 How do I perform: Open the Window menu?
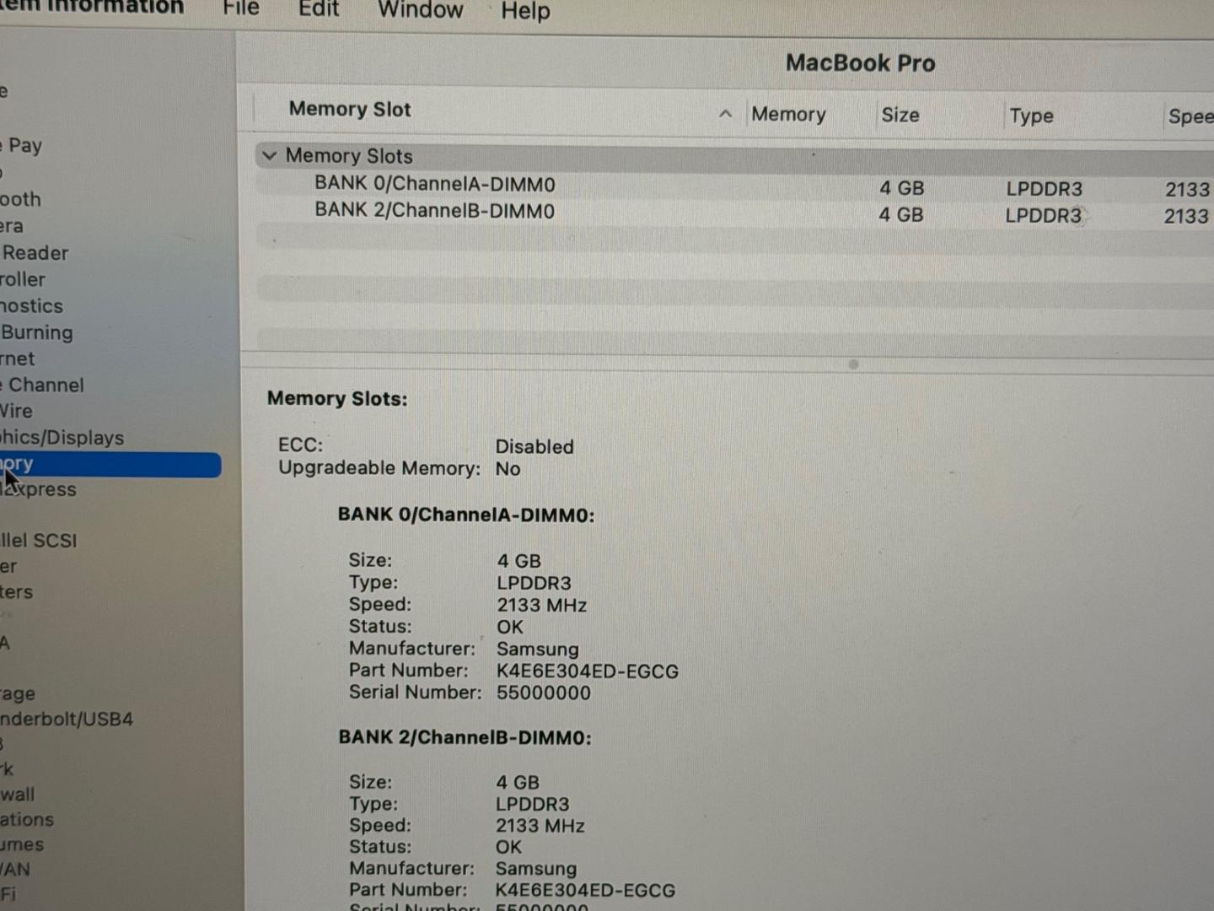420,10
